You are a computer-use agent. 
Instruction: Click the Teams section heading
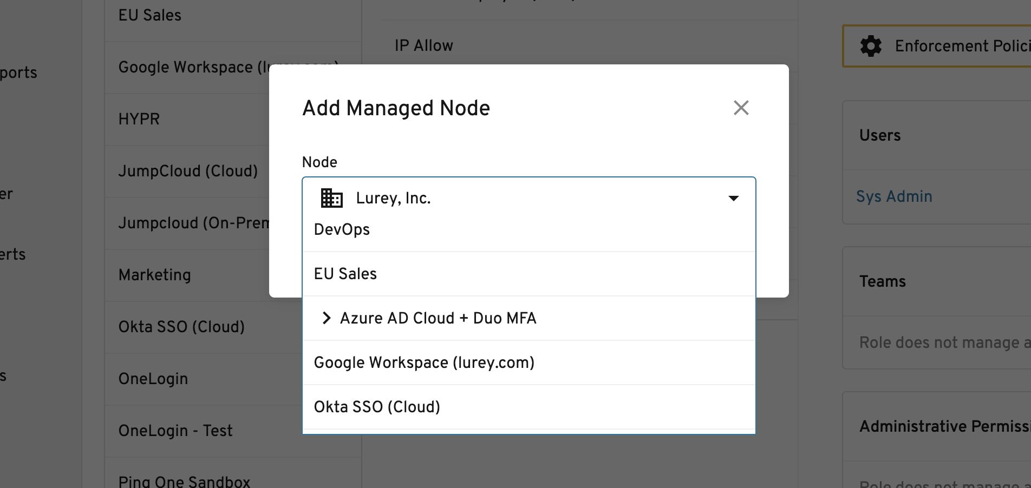(882, 281)
